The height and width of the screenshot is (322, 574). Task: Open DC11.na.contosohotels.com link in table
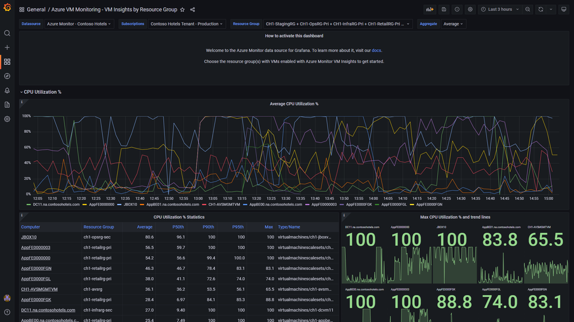(x=48, y=310)
